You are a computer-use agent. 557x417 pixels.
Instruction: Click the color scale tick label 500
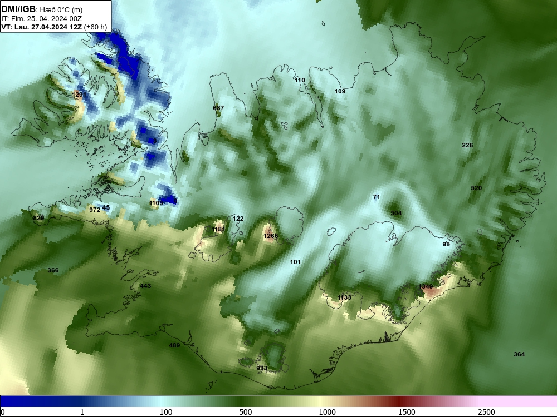point(246,412)
